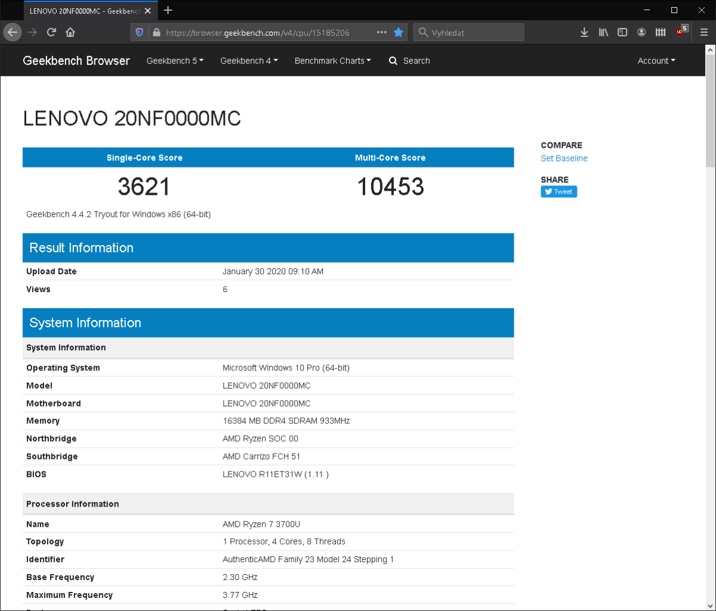Viewport: 716px width, 611px height.
Task: Open the Account dropdown menu
Action: (x=656, y=61)
